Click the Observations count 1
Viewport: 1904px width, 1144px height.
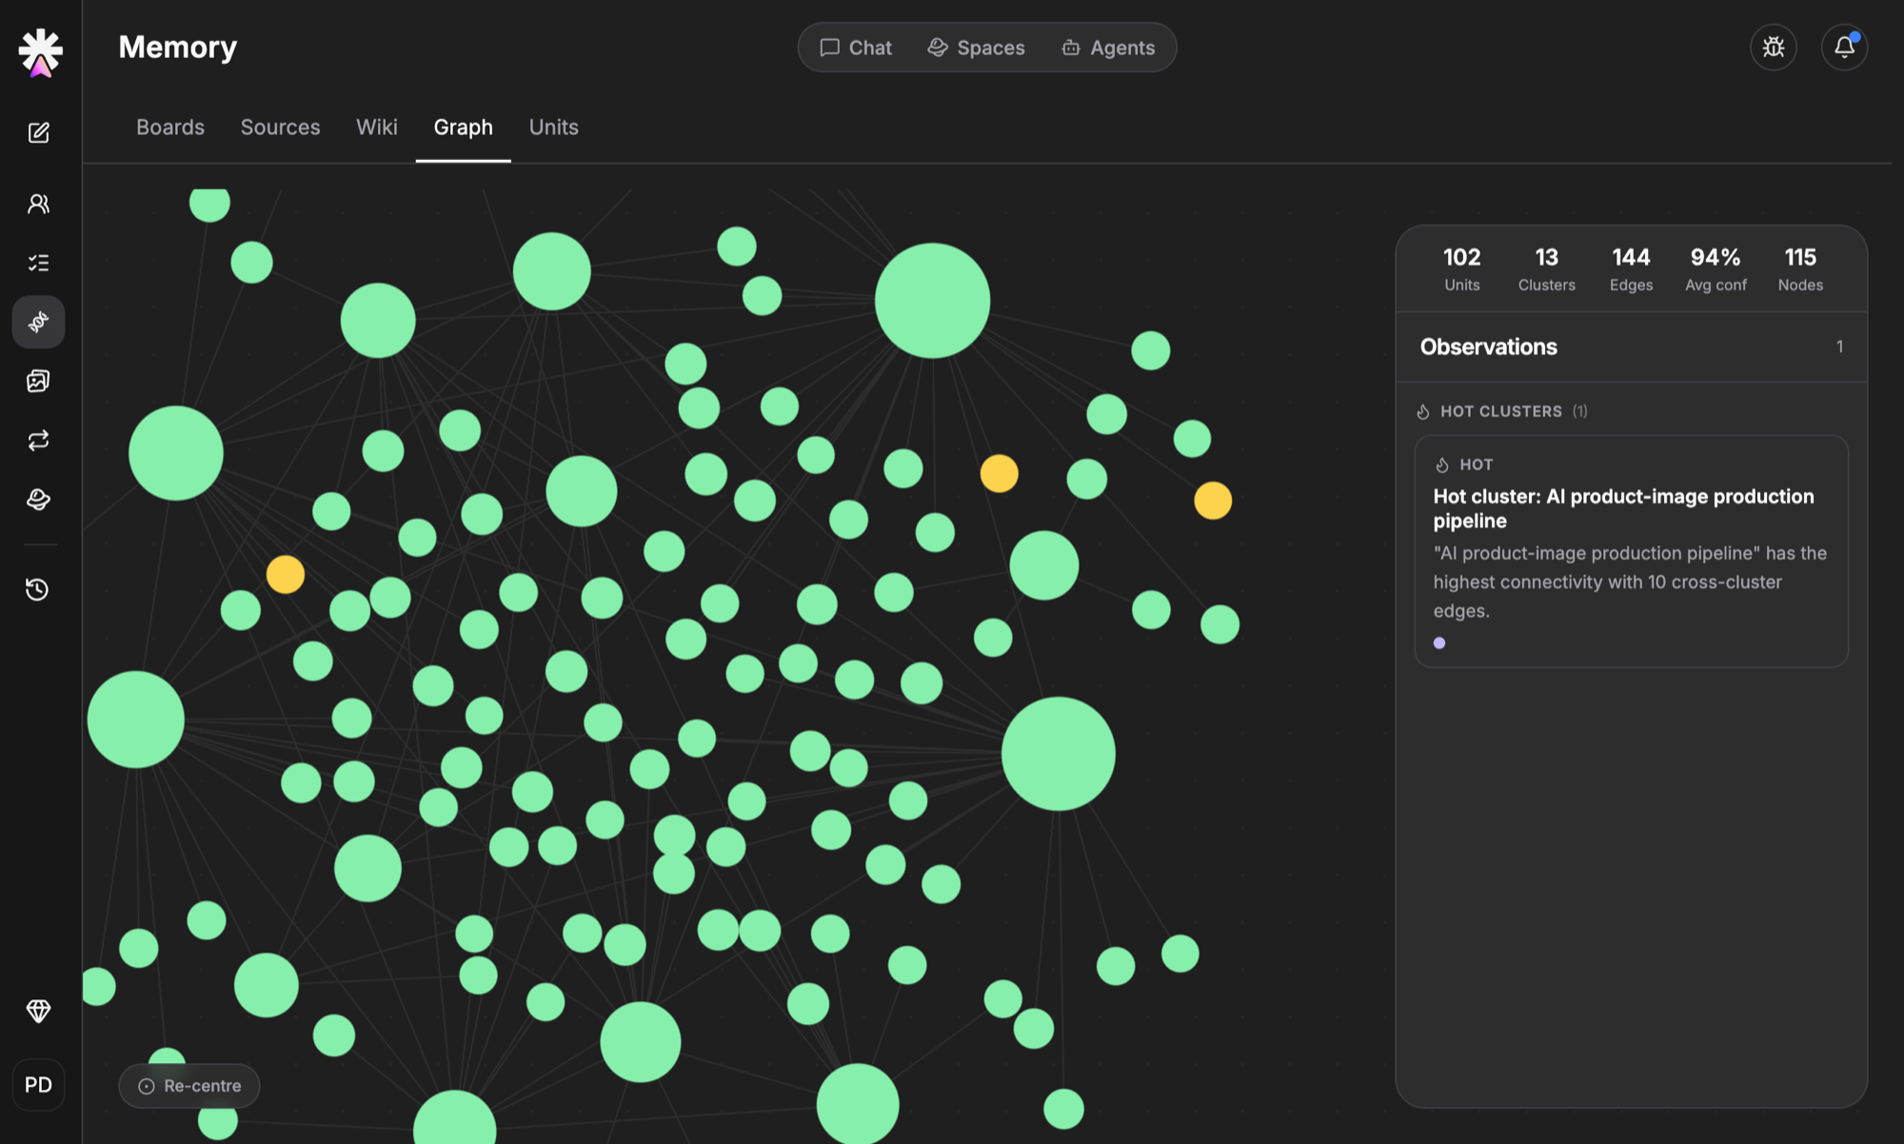1839,346
